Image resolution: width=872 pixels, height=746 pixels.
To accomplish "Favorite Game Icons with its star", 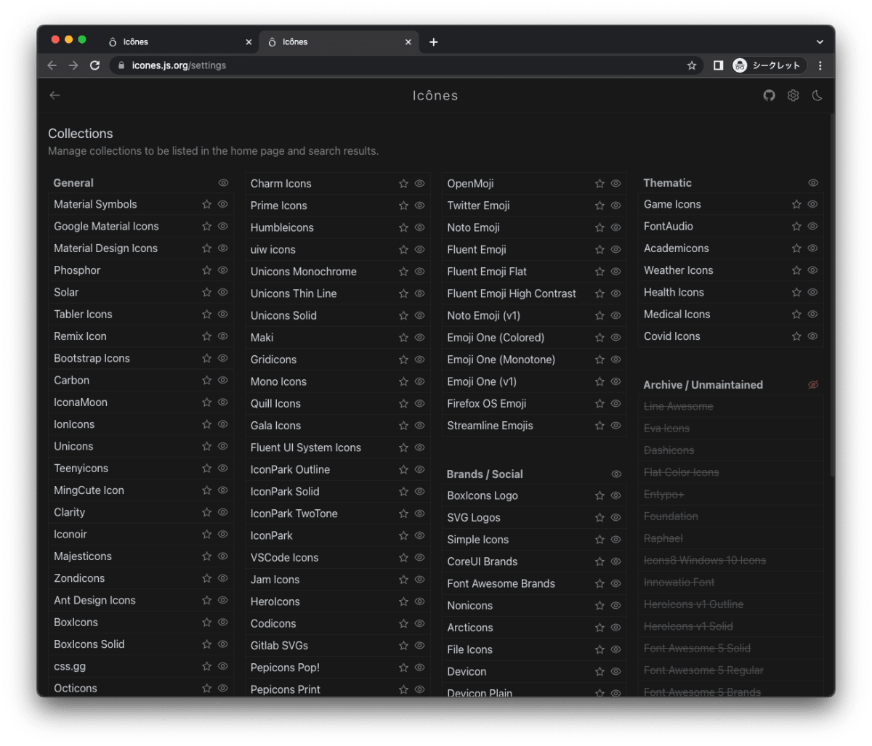I will (796, 205).
